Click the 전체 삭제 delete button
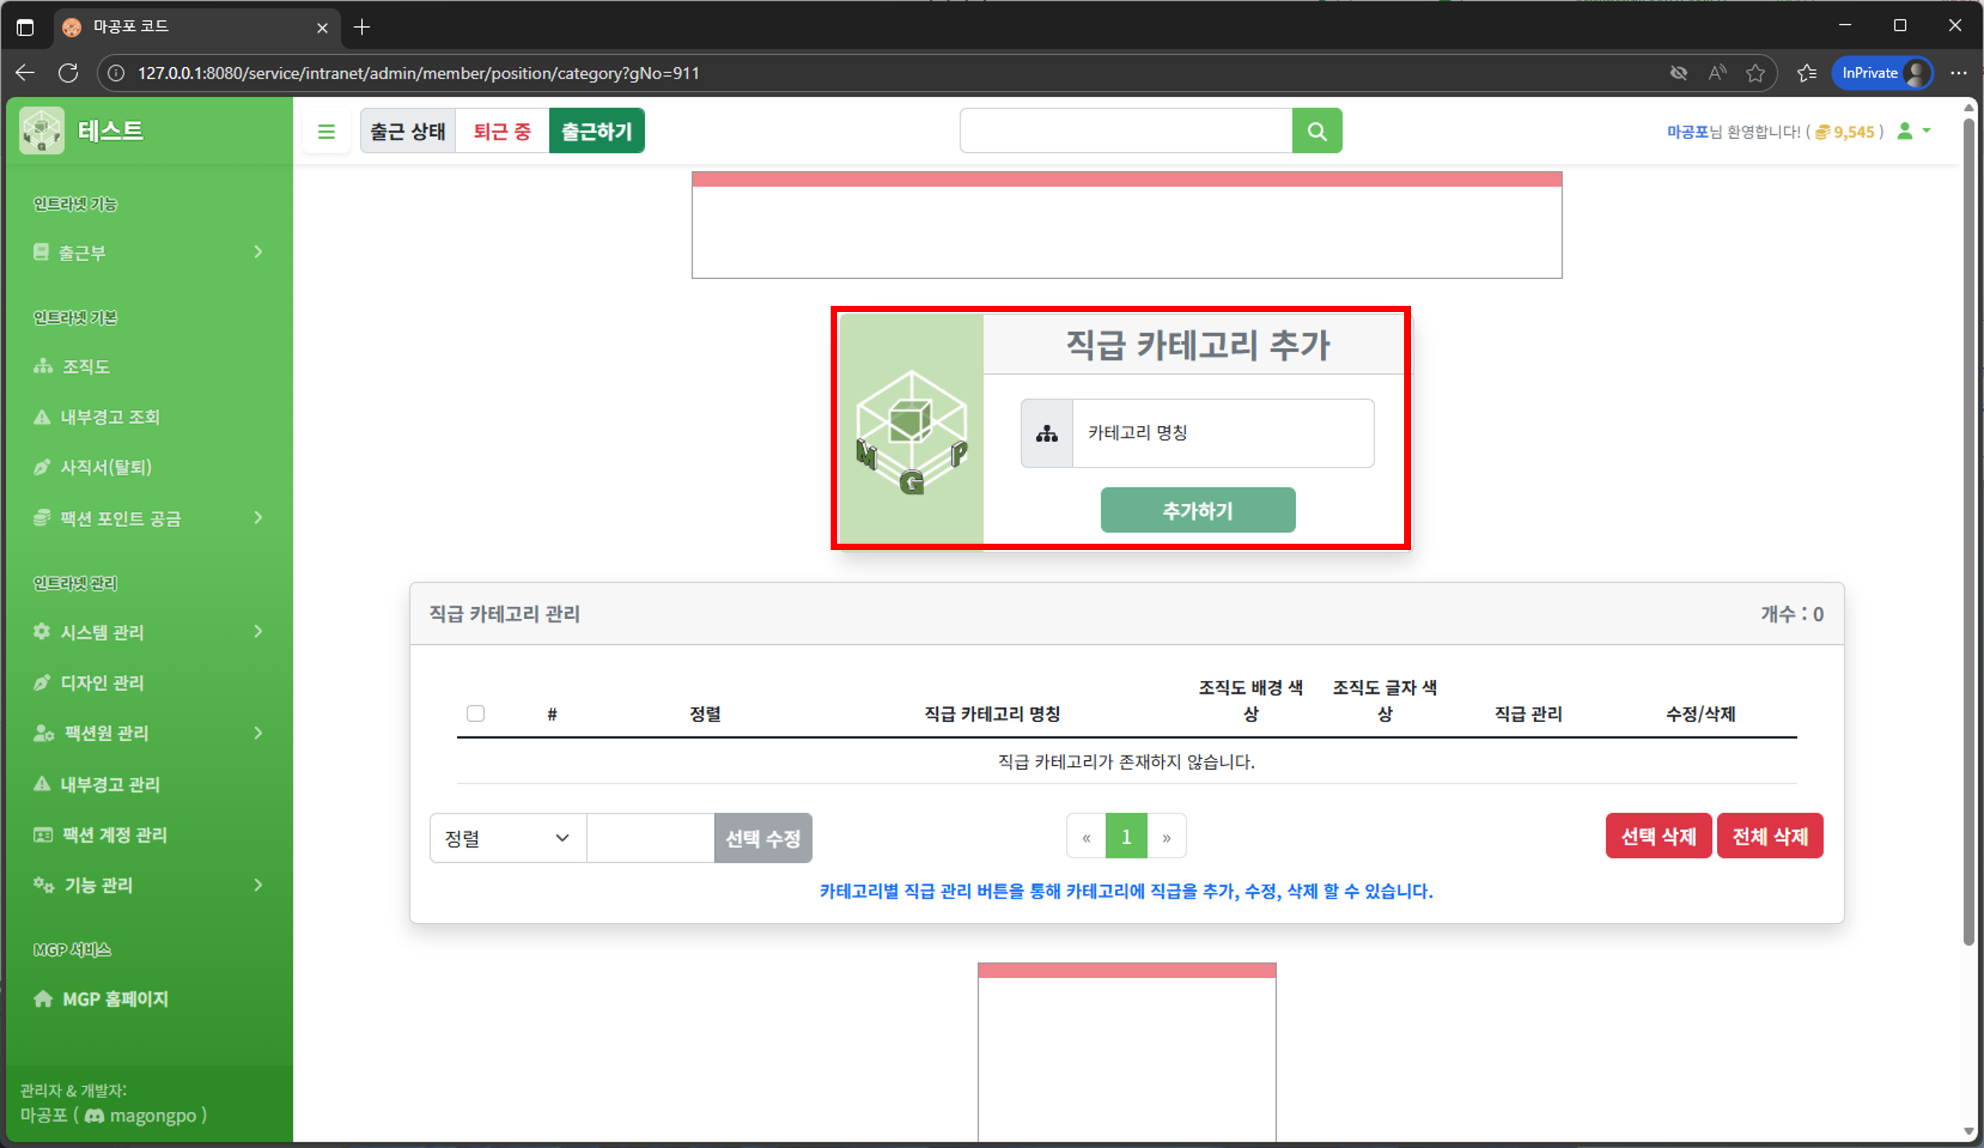Viewport: 1984px width, 1148px height. [x=1770, y=835]
